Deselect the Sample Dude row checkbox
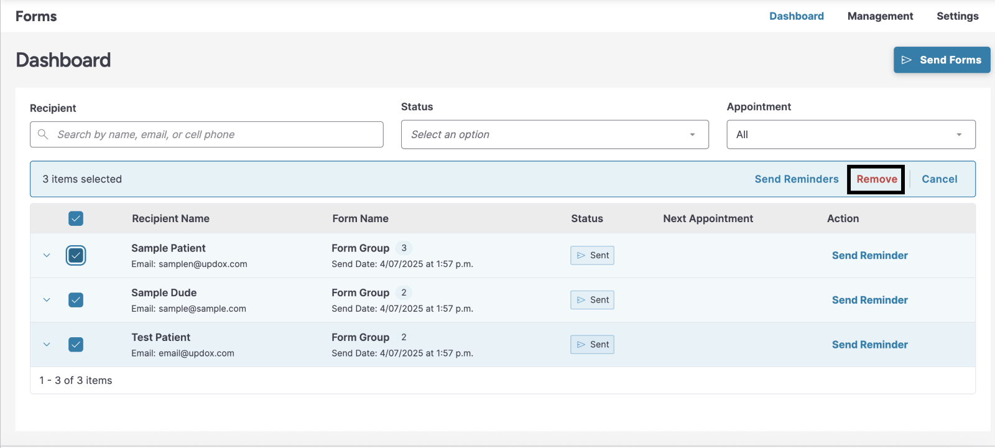Viewport: 995px width, 448px height. click(76, 300)
